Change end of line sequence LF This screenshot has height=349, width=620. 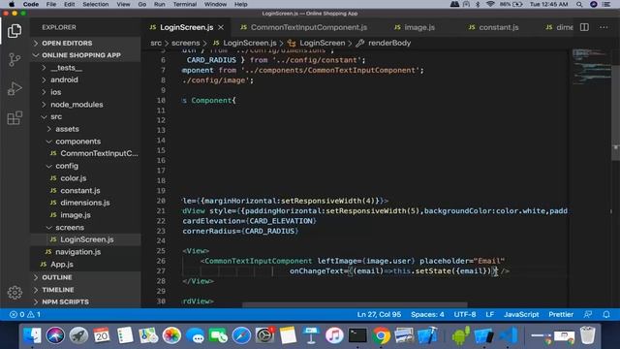coord(489,314)
